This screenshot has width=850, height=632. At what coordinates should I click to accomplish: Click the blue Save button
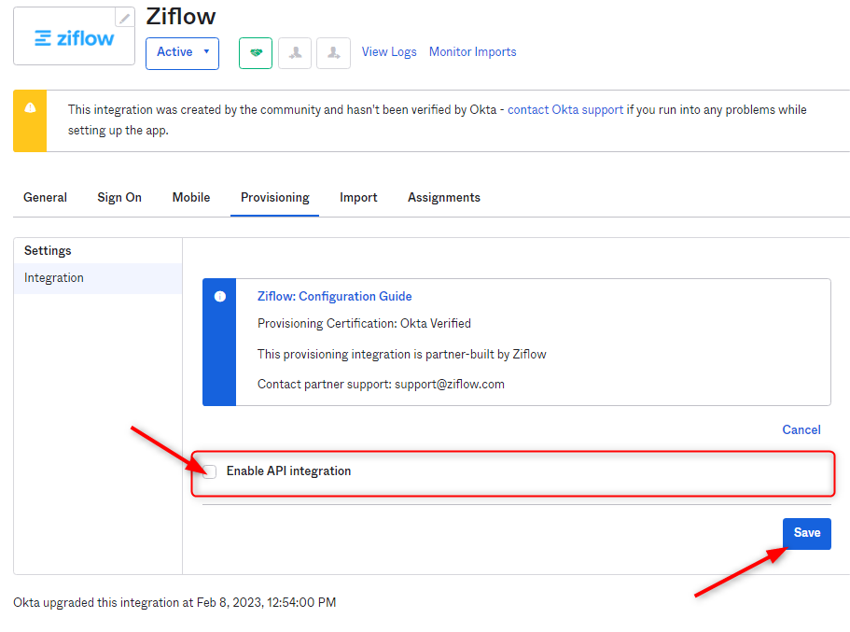(807, 533)
